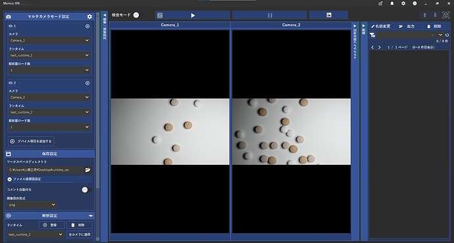Viewport: 454px width, 243px height.
Task: Start inspection with the play button
Action: 193,15
